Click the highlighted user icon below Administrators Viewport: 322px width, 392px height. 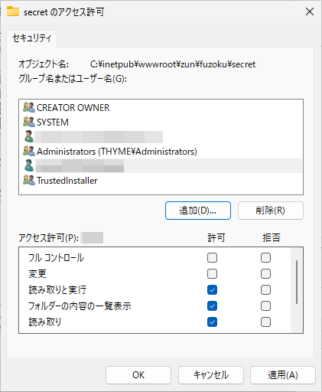[x=29, y=165]
